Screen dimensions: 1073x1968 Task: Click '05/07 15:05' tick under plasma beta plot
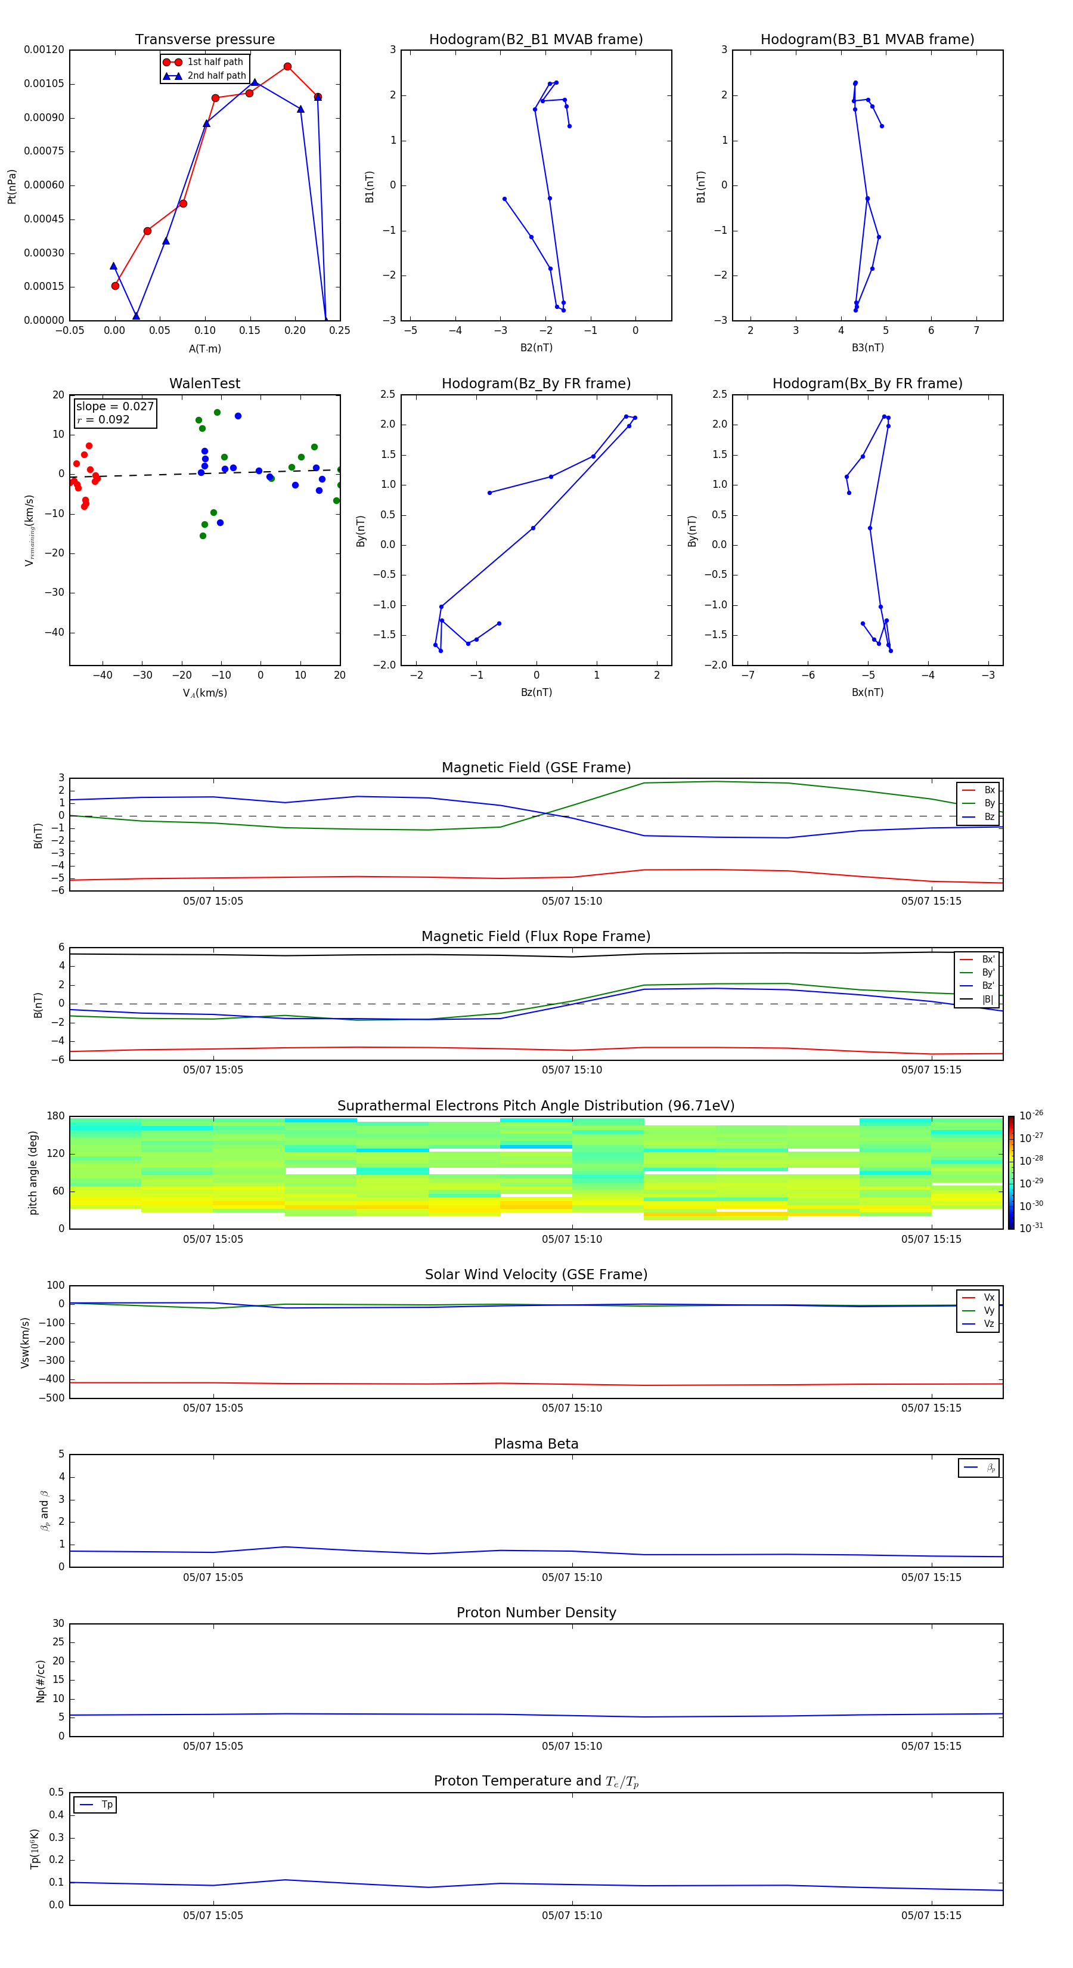(x=213, y=1577)
